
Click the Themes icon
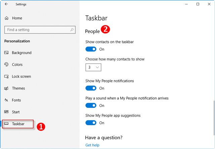[6, 88]
